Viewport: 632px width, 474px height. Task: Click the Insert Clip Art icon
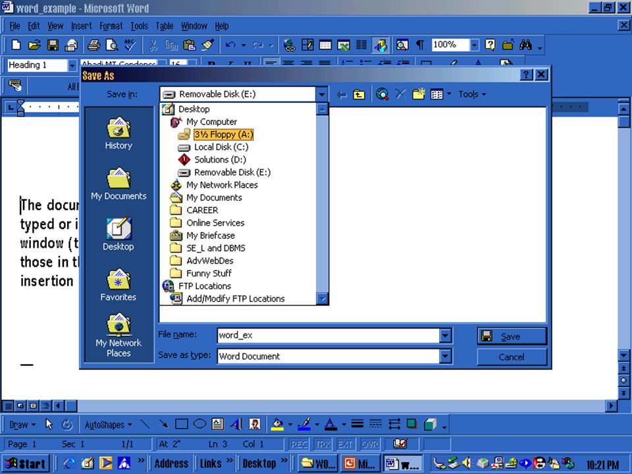coord(254,424)
